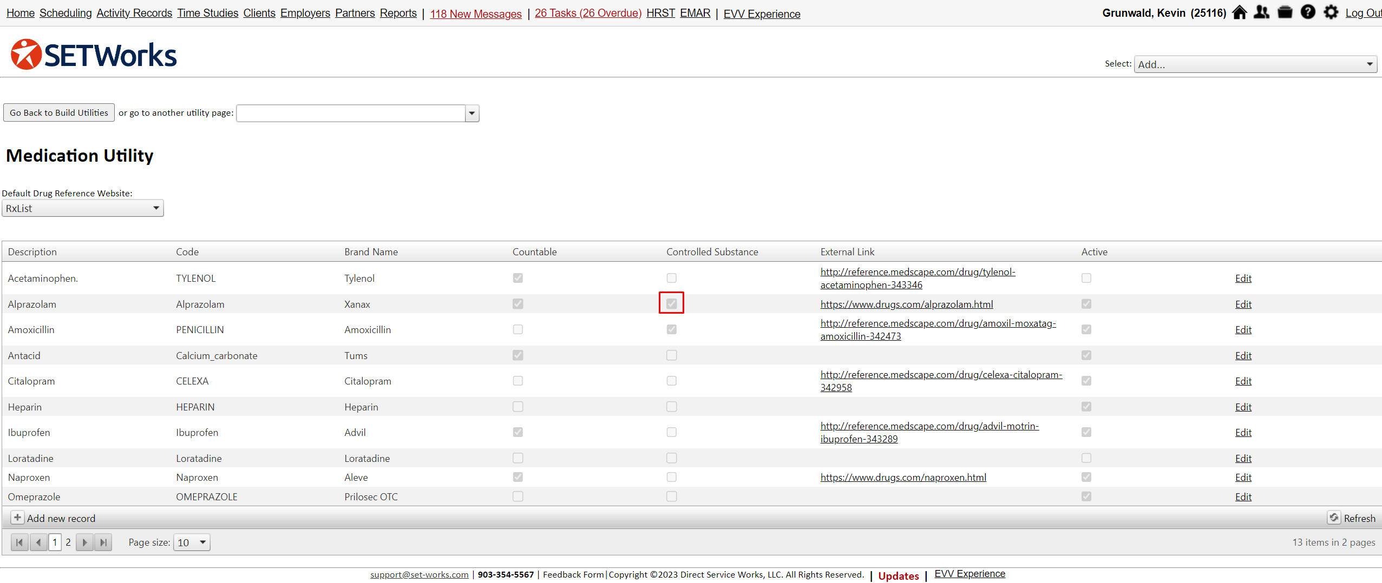The image size is (1382, 583).
Task: Click the utility page input field
Action: point(351,113)
